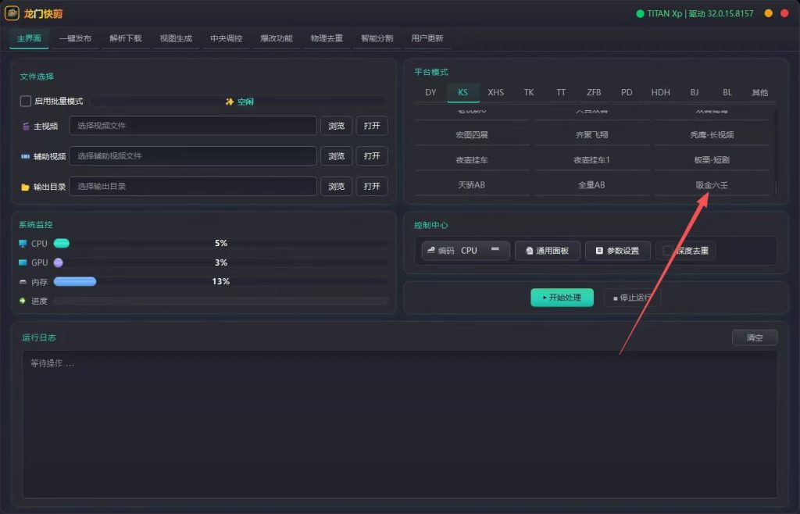The height and width of the screenshot is (514, 800).
Task: Click the 进度 green arrow icon
Action: (x=23, y=301)
